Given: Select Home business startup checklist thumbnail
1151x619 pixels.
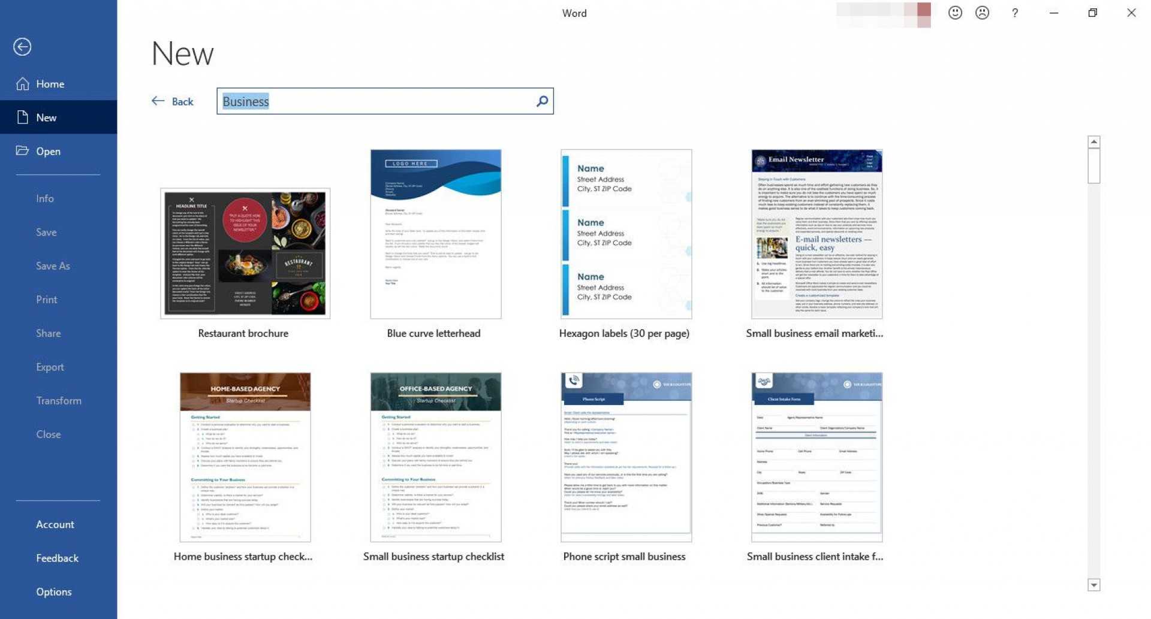Looking at the screenshot, I should (x=245, y=457).
